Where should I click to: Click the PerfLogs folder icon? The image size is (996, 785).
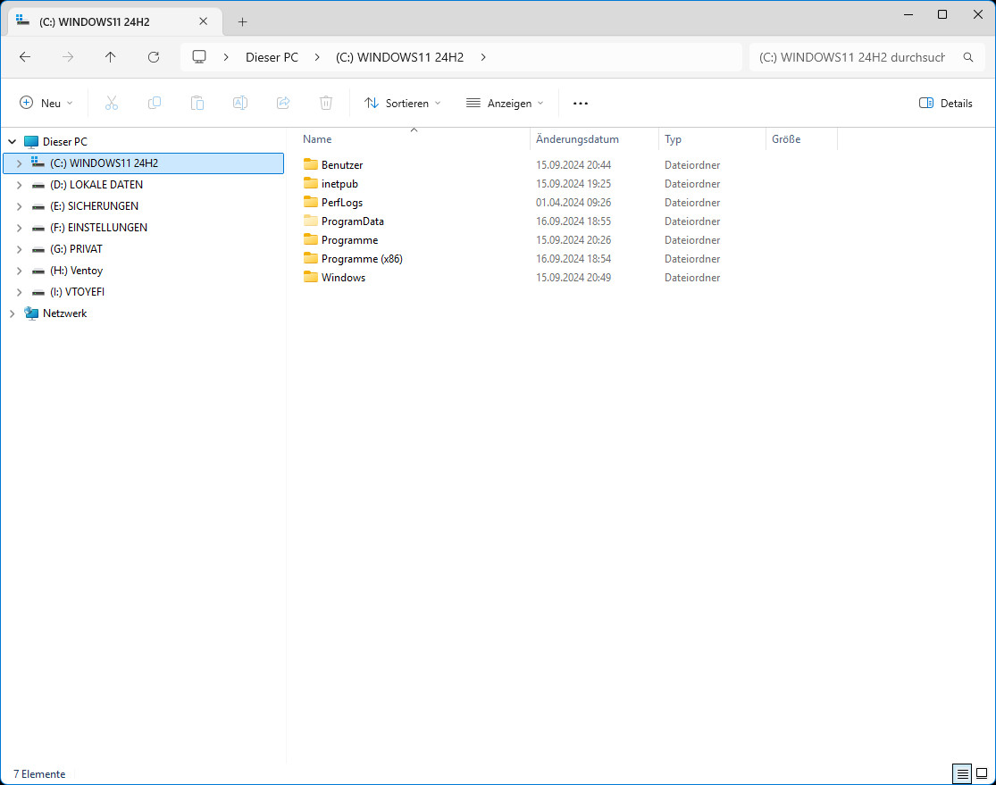coord(311,202)
